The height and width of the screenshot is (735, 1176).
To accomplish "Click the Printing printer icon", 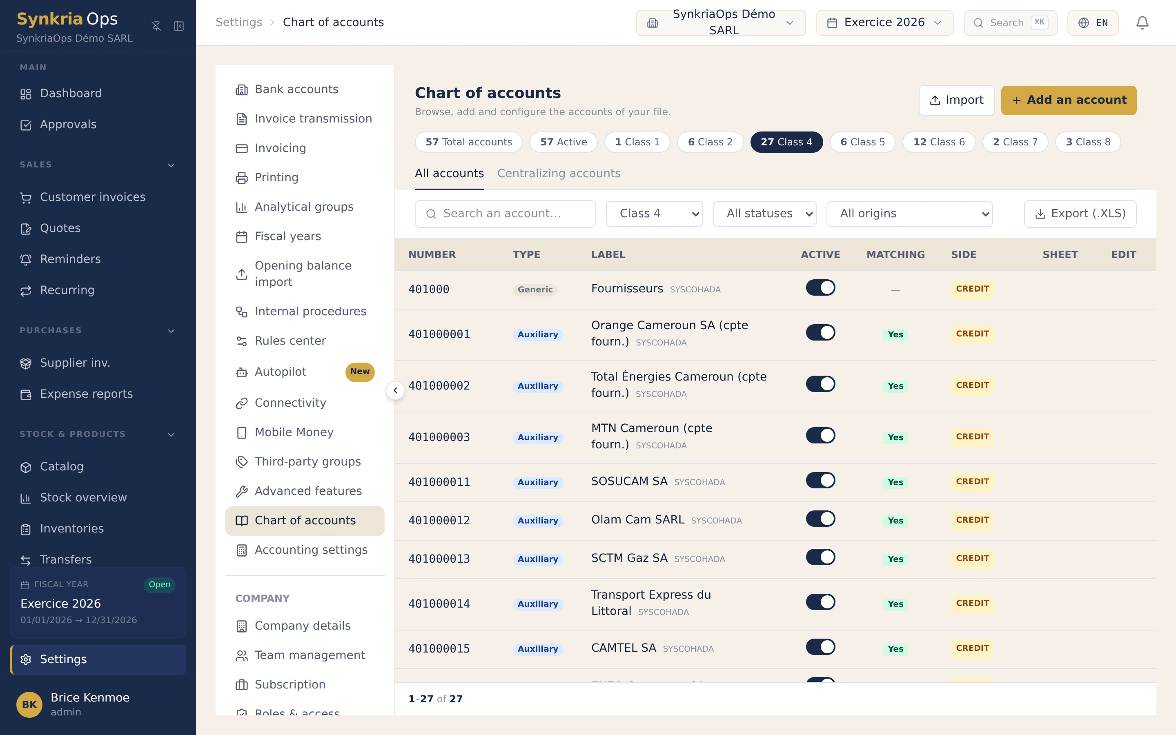I will point(241,178).
